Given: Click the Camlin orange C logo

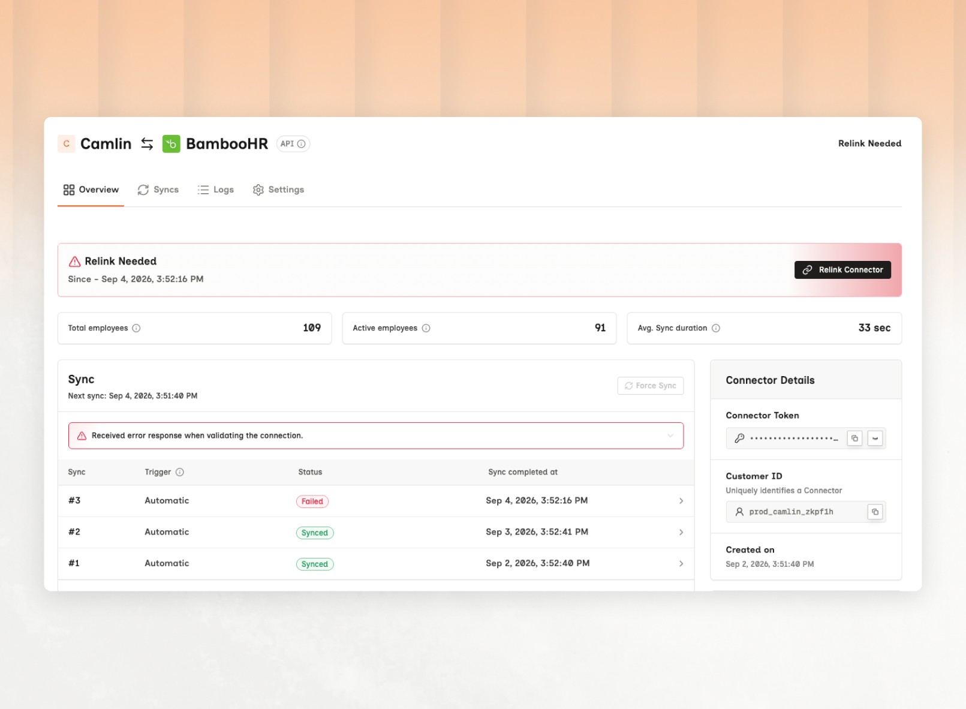Looking at the screenshot, I should click(66, 144).
